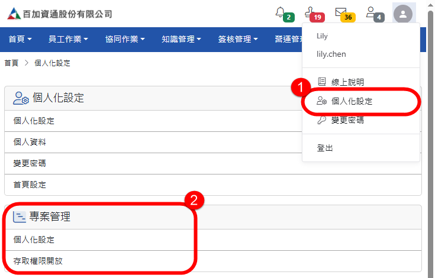Click the 專案管理 panel heading text
Screen dimensions: 435x278
[50, 216]
